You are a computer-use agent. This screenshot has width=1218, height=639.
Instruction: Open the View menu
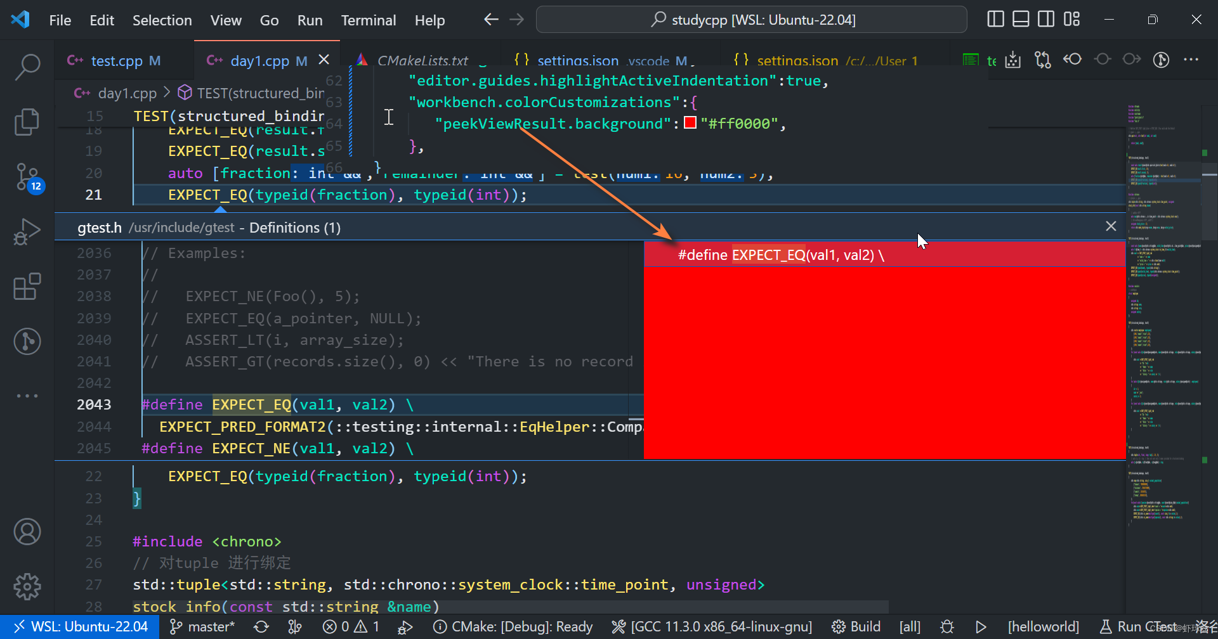[x=226, y=20]
